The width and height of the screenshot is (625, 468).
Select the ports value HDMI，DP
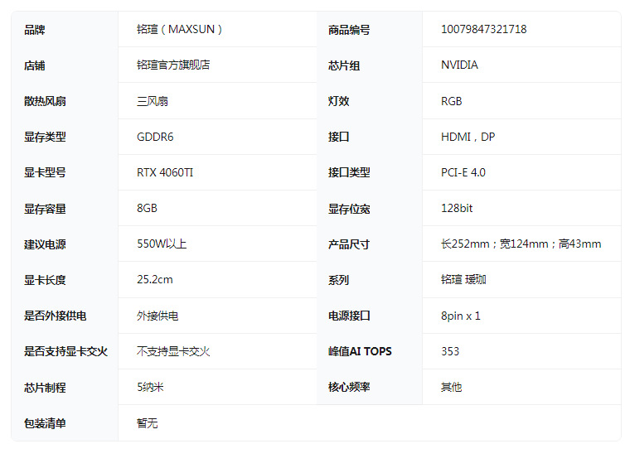click(468, 137)
